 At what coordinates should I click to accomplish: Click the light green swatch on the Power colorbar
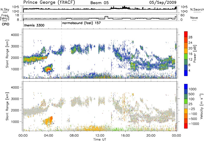[186, 57]
